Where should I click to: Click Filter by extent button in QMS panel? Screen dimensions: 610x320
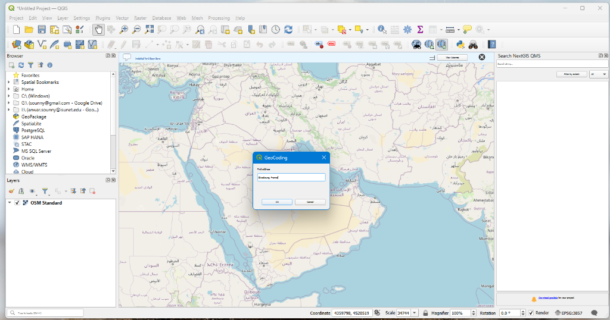571,74
